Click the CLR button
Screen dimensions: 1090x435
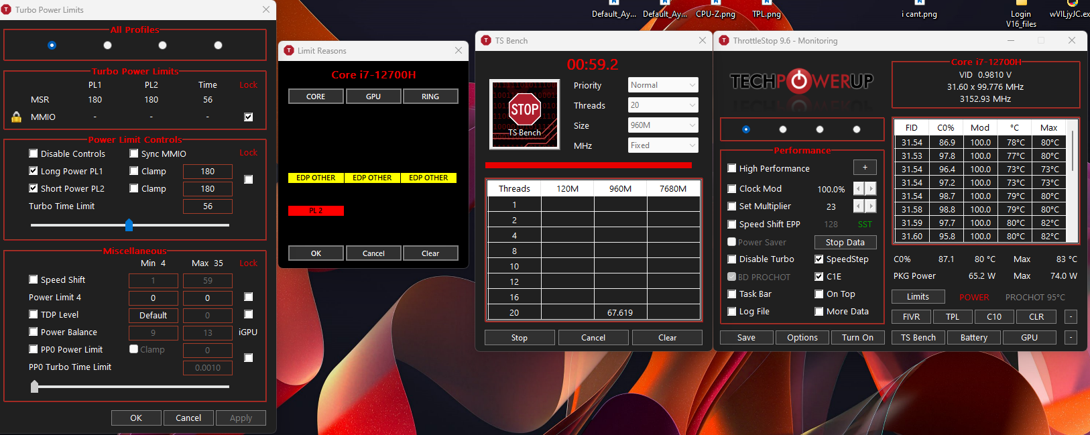(1036, 317)
